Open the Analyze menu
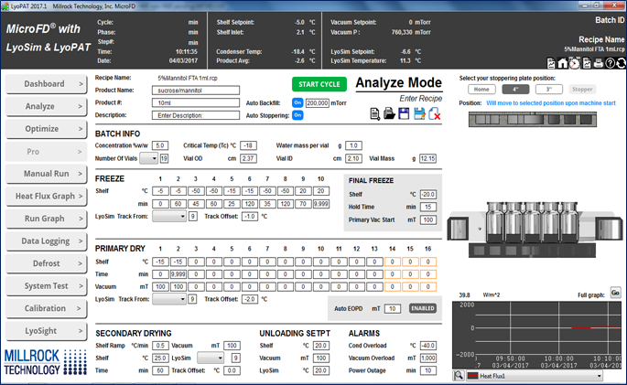627x385 pixels. [x=46, y=106]
